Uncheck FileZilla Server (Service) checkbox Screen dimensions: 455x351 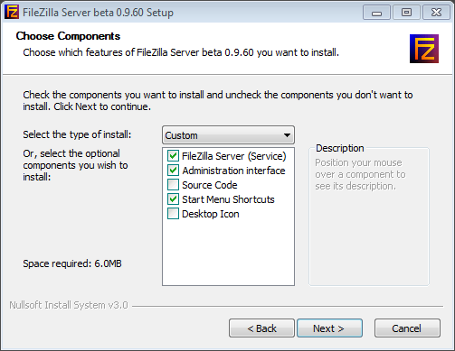173,156
